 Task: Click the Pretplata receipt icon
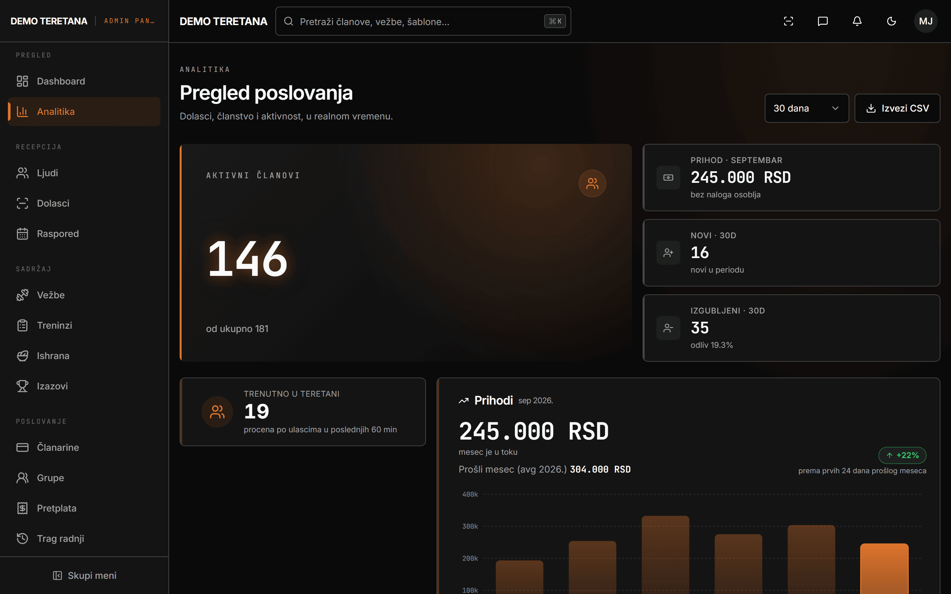coord(22,508)
